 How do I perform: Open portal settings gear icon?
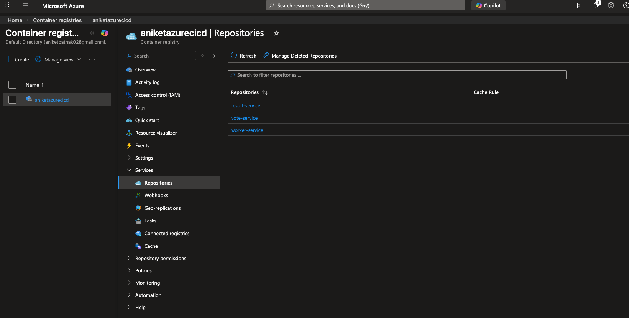click(611, 5)
